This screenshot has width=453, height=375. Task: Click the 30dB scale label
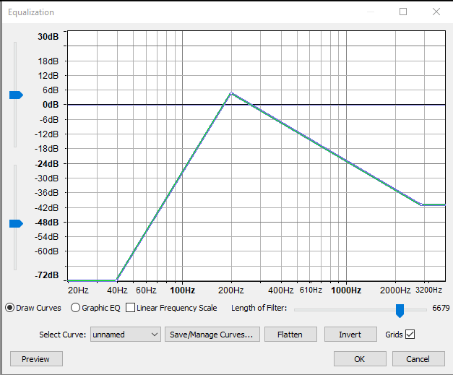coord(48,37)
